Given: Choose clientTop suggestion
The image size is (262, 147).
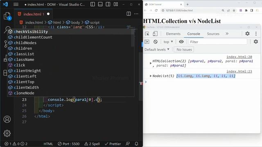Looking at the screenshot, I should (70, 82).
